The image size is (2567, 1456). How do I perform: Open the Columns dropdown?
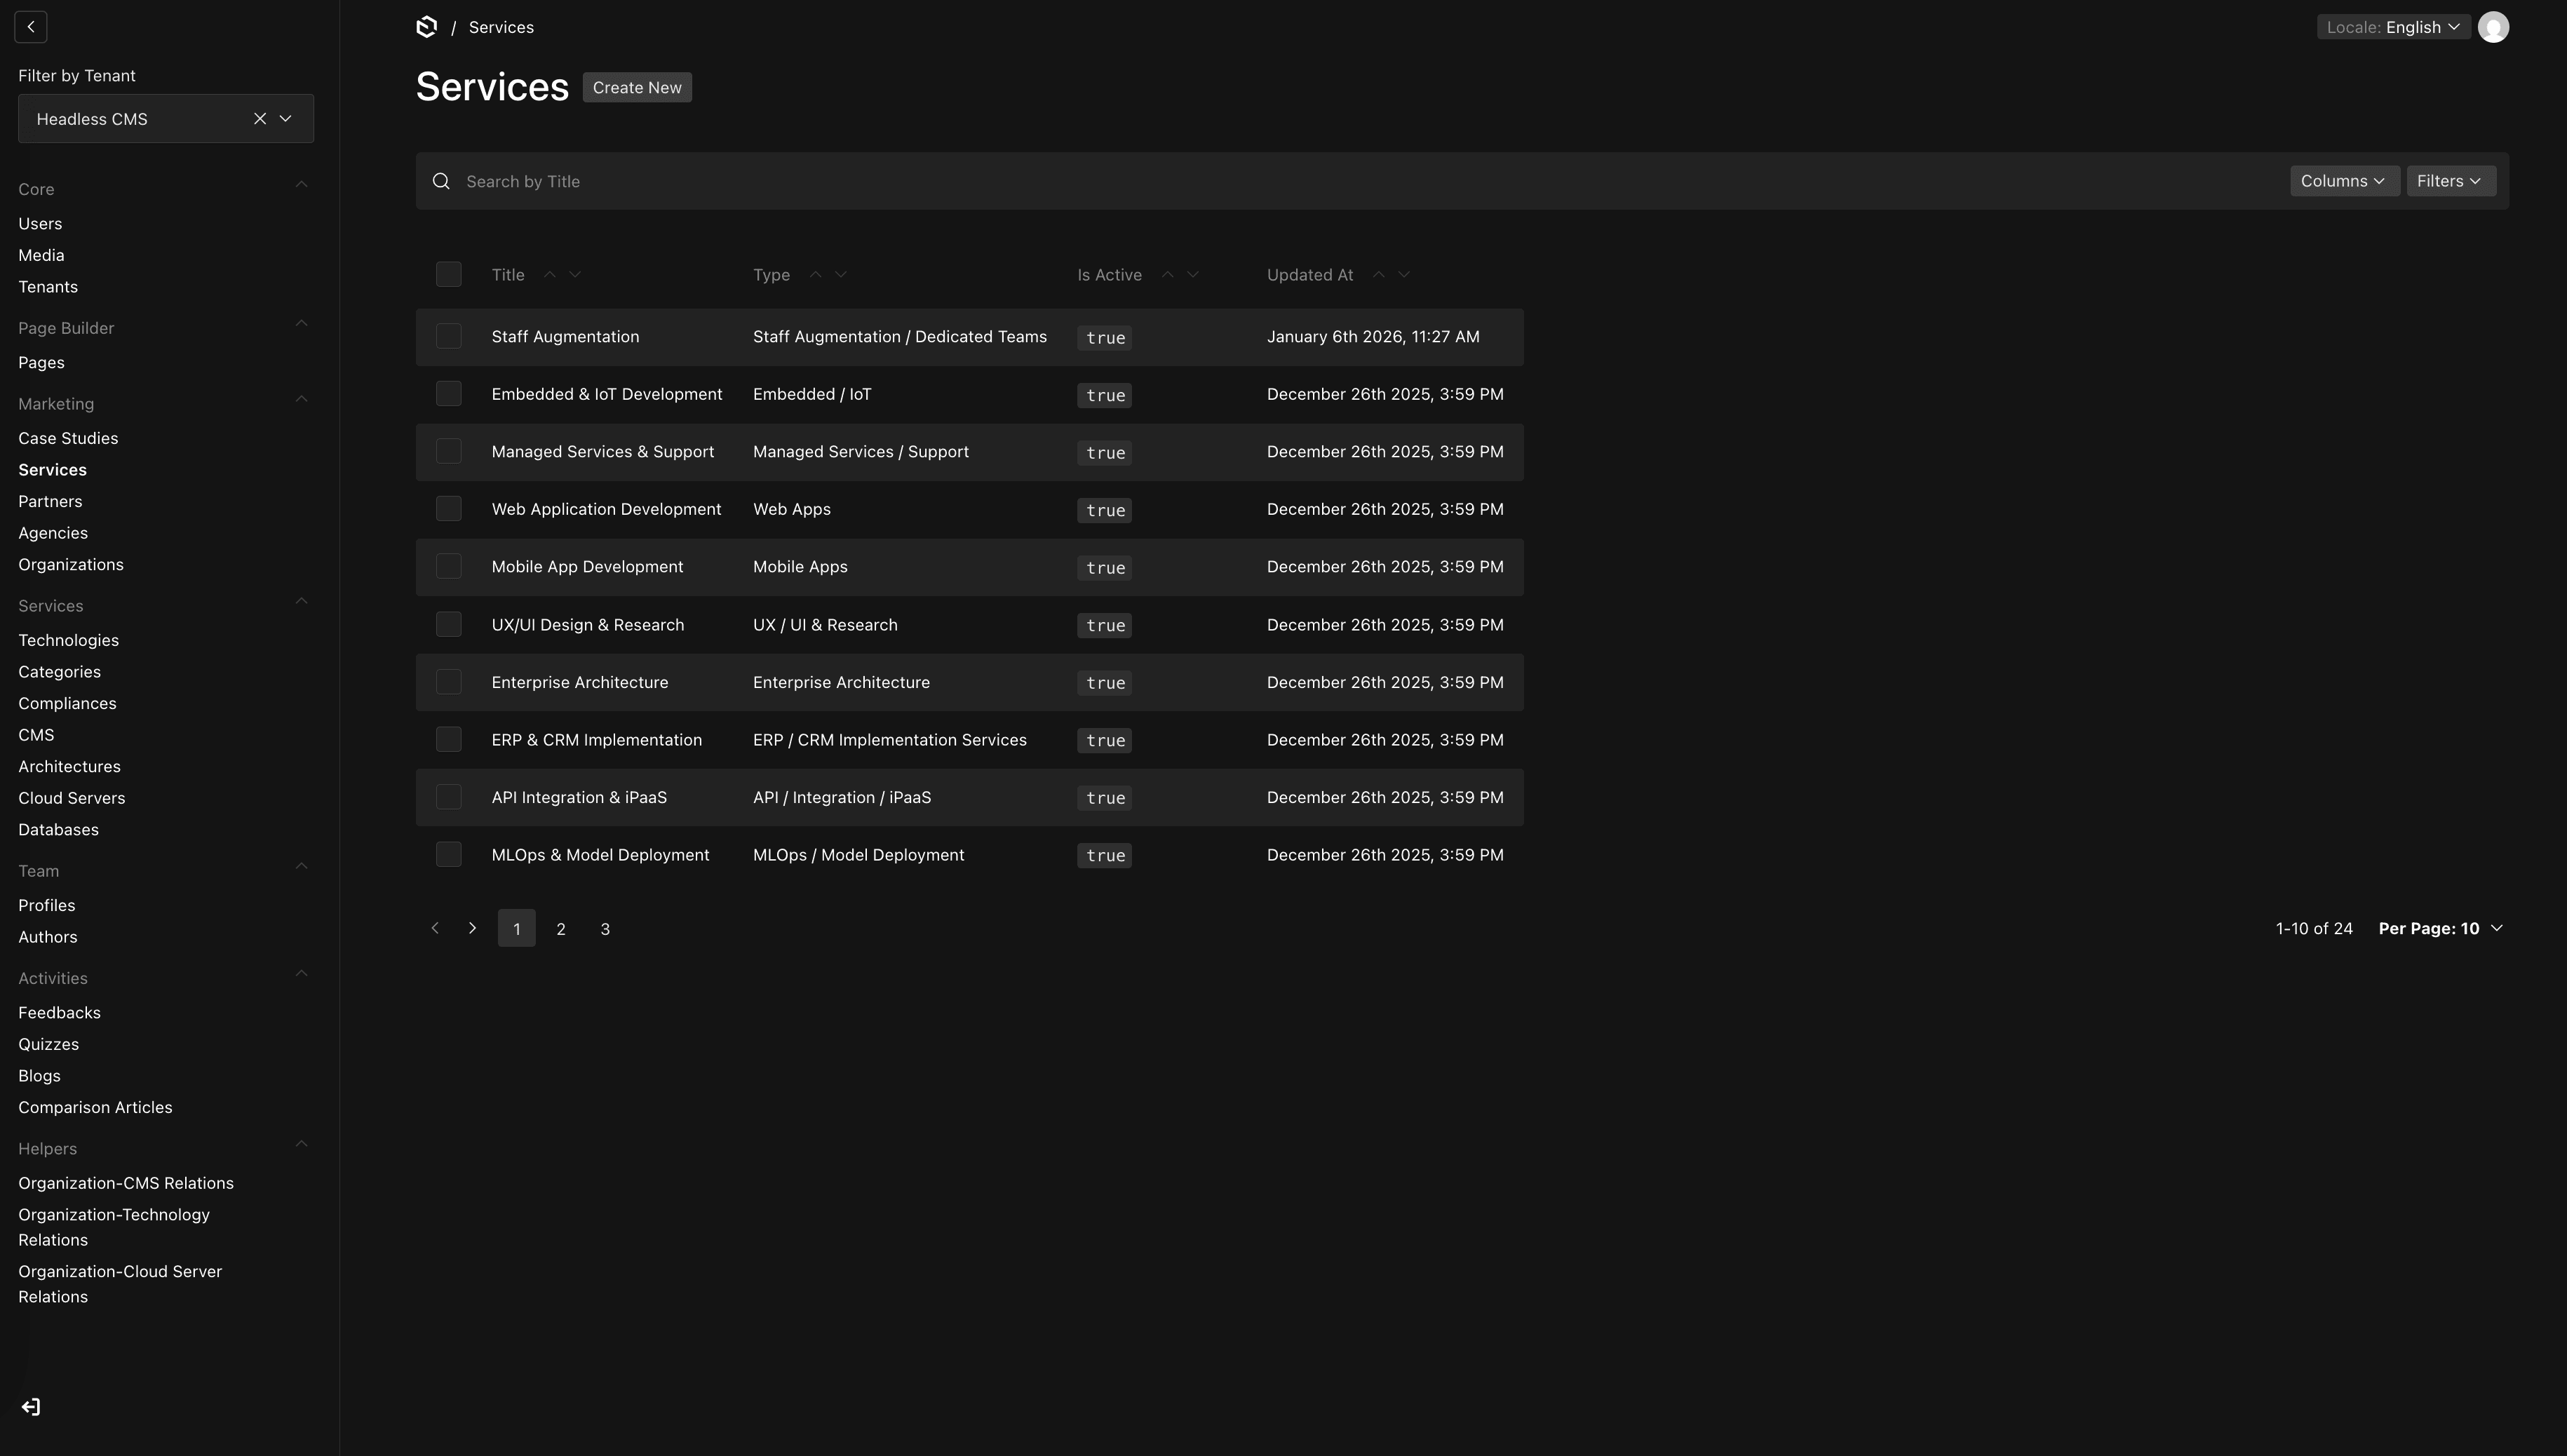[x=2343, y=181]
